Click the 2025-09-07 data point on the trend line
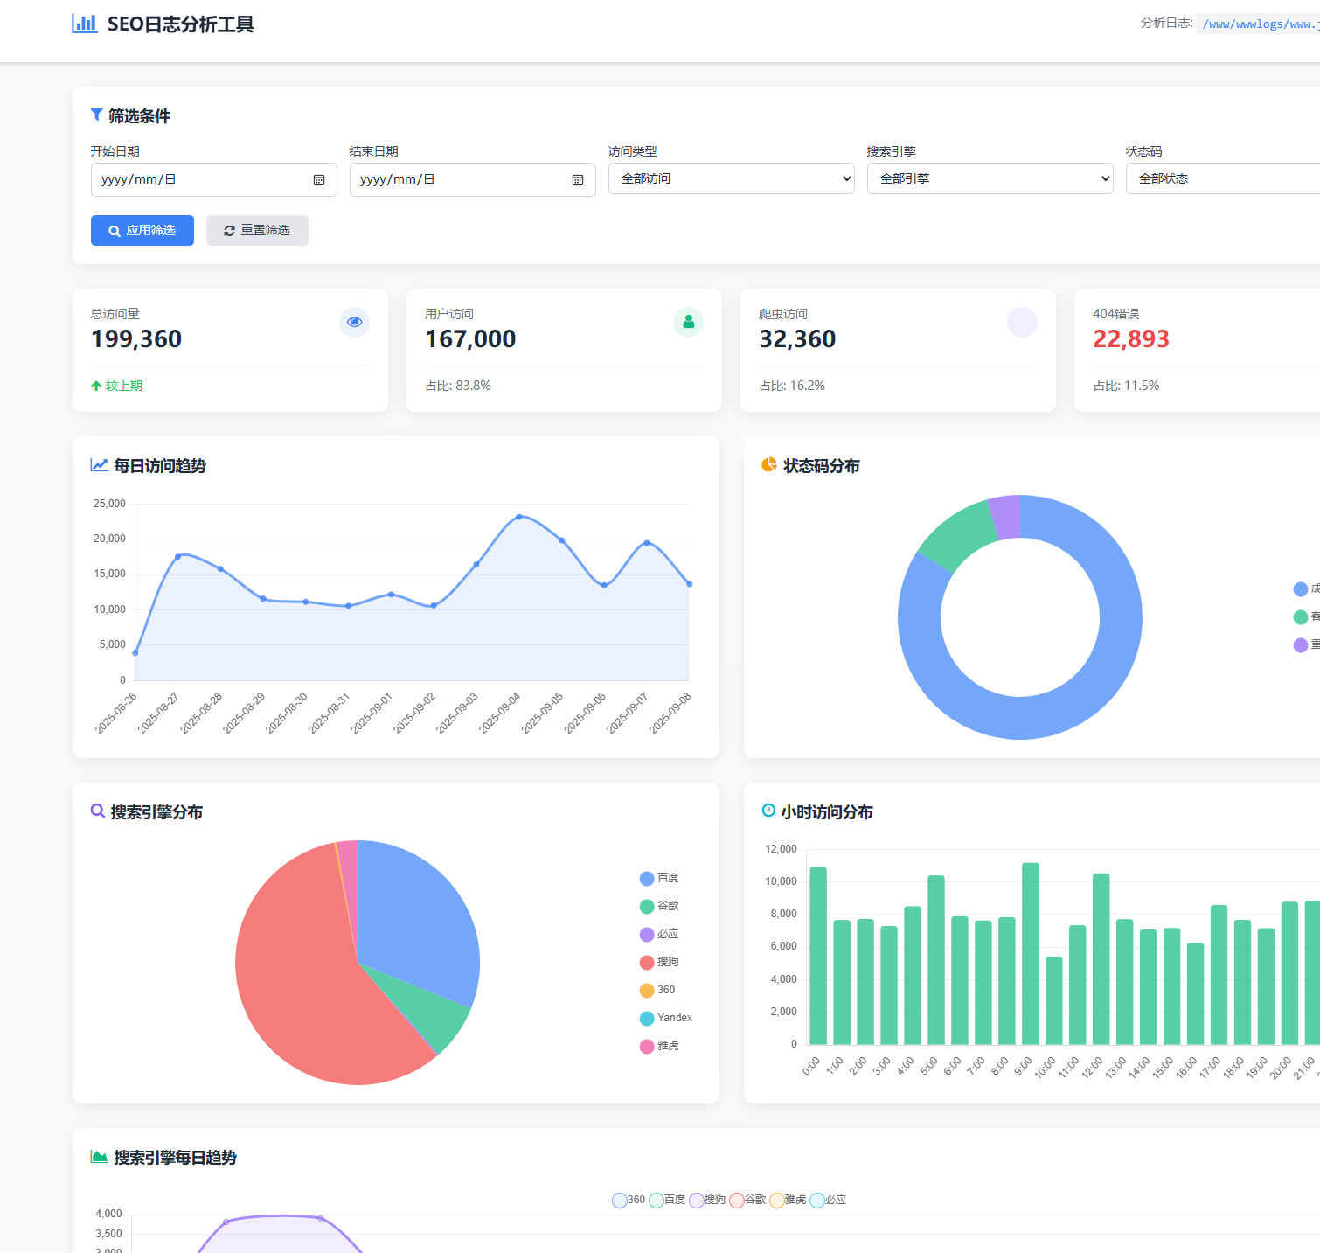 click(647, 543)
